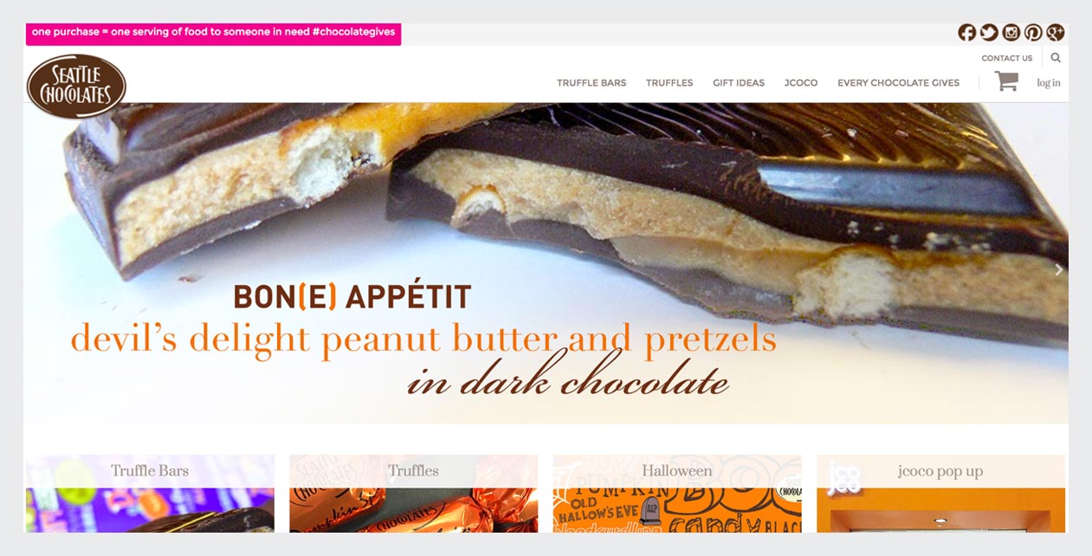
Task: Open the Twitter social icon
Action: [989, 33]
